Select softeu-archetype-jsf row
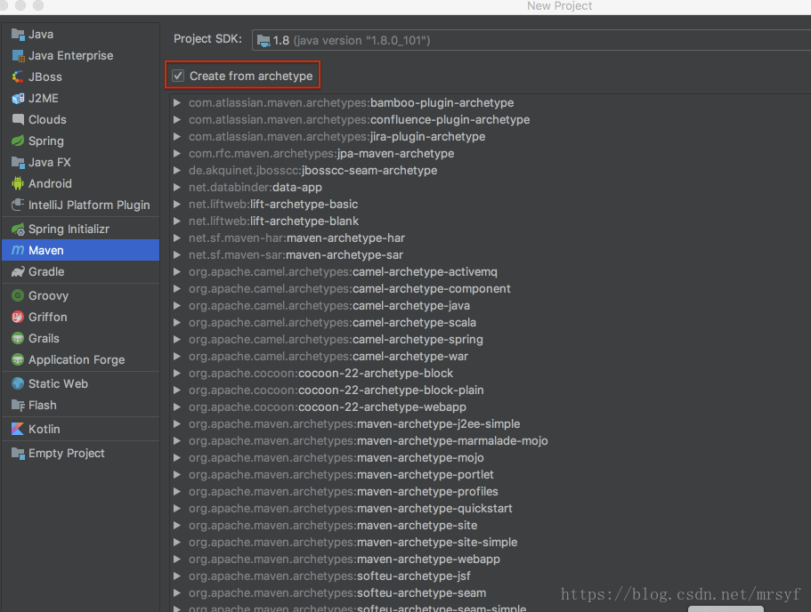811x612 pixels. click(x=490, y=576)
